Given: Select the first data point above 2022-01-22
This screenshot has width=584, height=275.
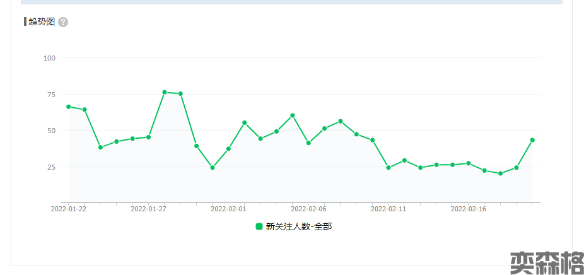Looking at the screenshot, I should (68, 107).
